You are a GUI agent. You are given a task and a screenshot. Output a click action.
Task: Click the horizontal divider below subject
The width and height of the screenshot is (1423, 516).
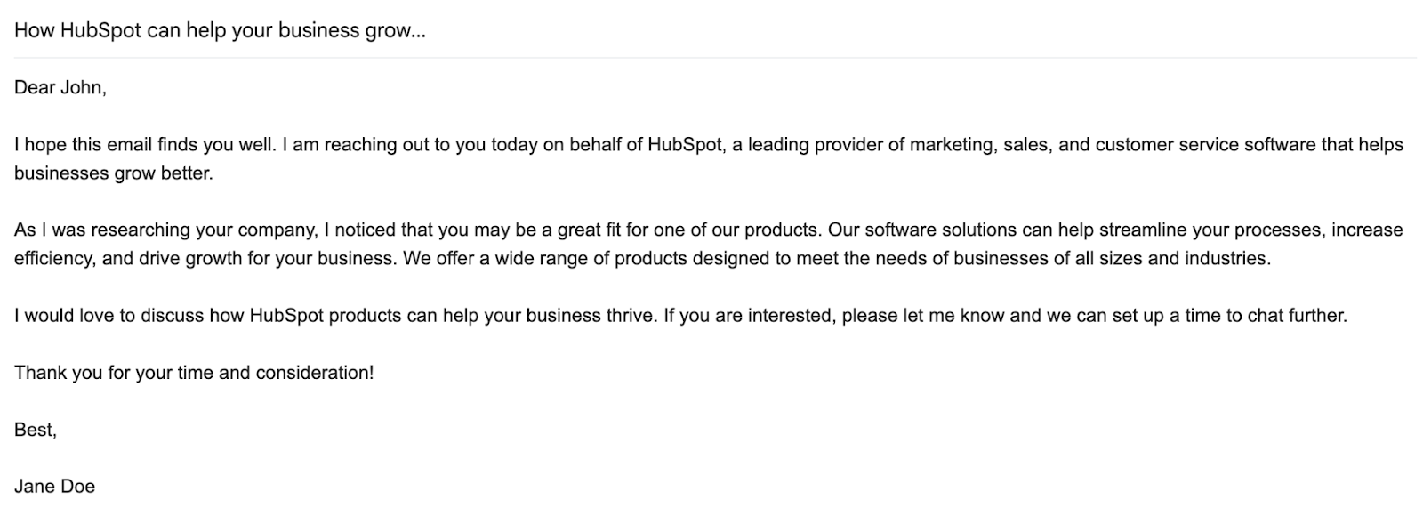711,58
